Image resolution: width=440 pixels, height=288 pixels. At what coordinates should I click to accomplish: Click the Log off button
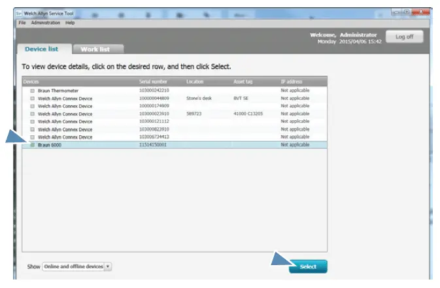point(404,37)
